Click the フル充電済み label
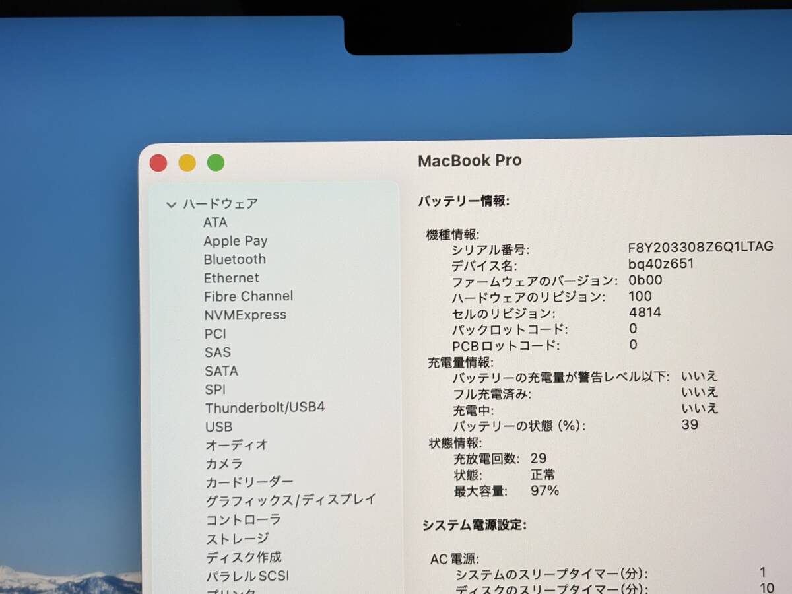The height and width of the screenshot is (594, 792). coord(492,395)
